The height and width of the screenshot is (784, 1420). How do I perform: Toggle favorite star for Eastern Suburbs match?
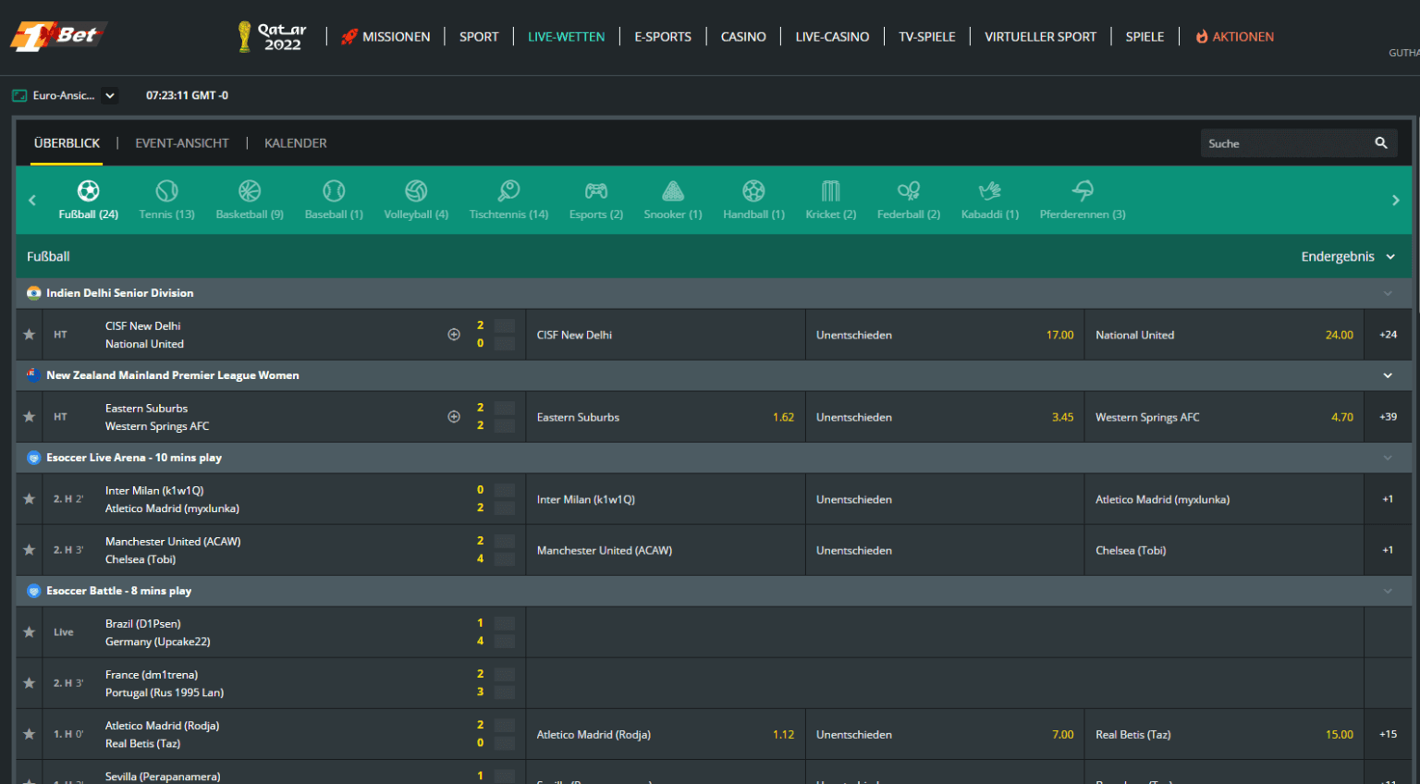click(x=30, y=417)
